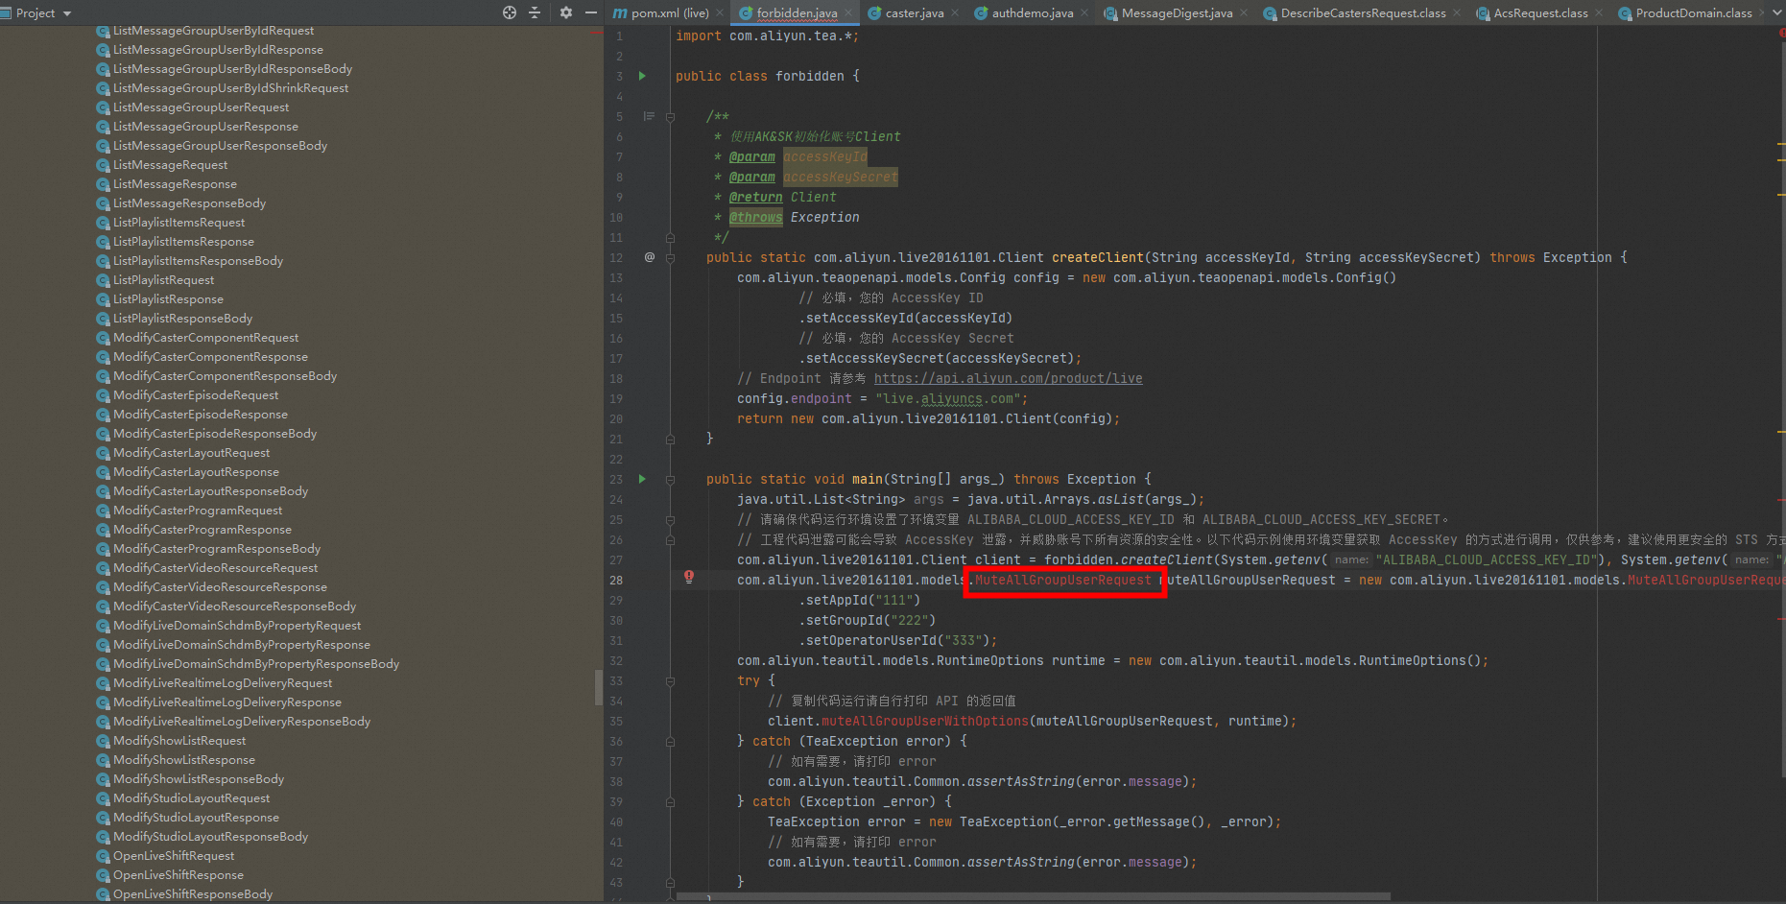Click line number 28 in the gutter
This screenshot has width=1786, height=904.
pyautogui.click(x=616, y=580)
